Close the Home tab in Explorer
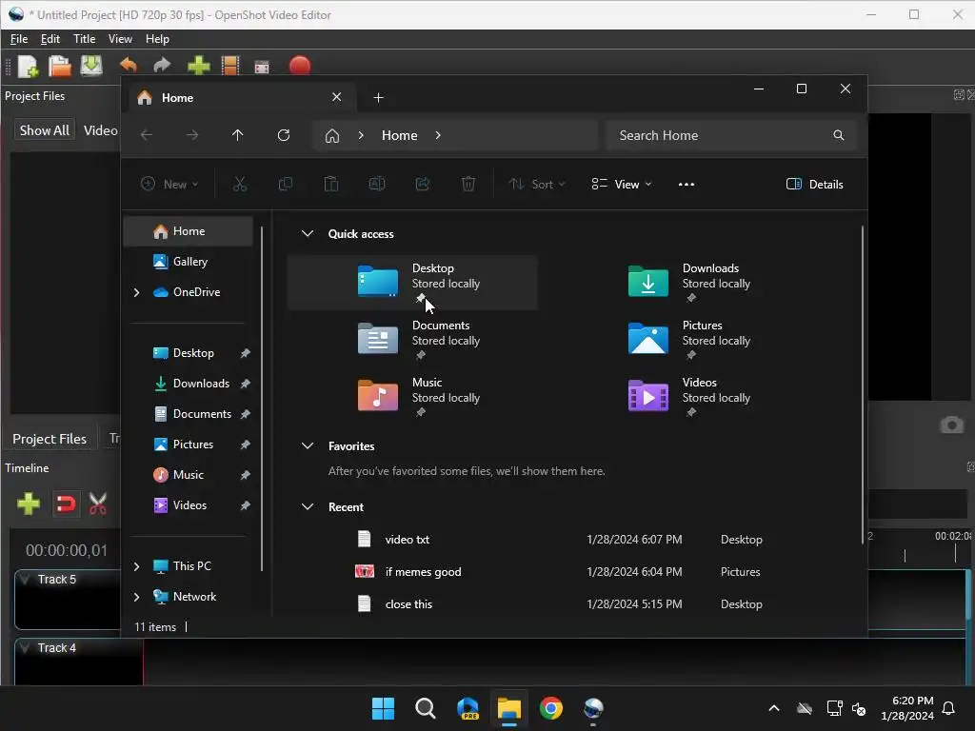This screenshot has height=731, width=975. [x=336, y=97]
